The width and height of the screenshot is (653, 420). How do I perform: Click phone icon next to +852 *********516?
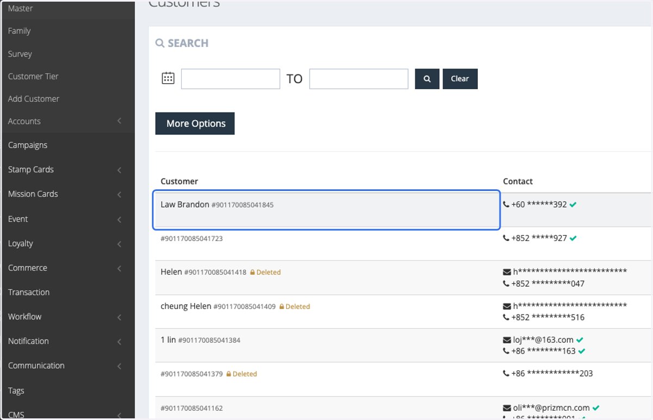pos(506,317)
